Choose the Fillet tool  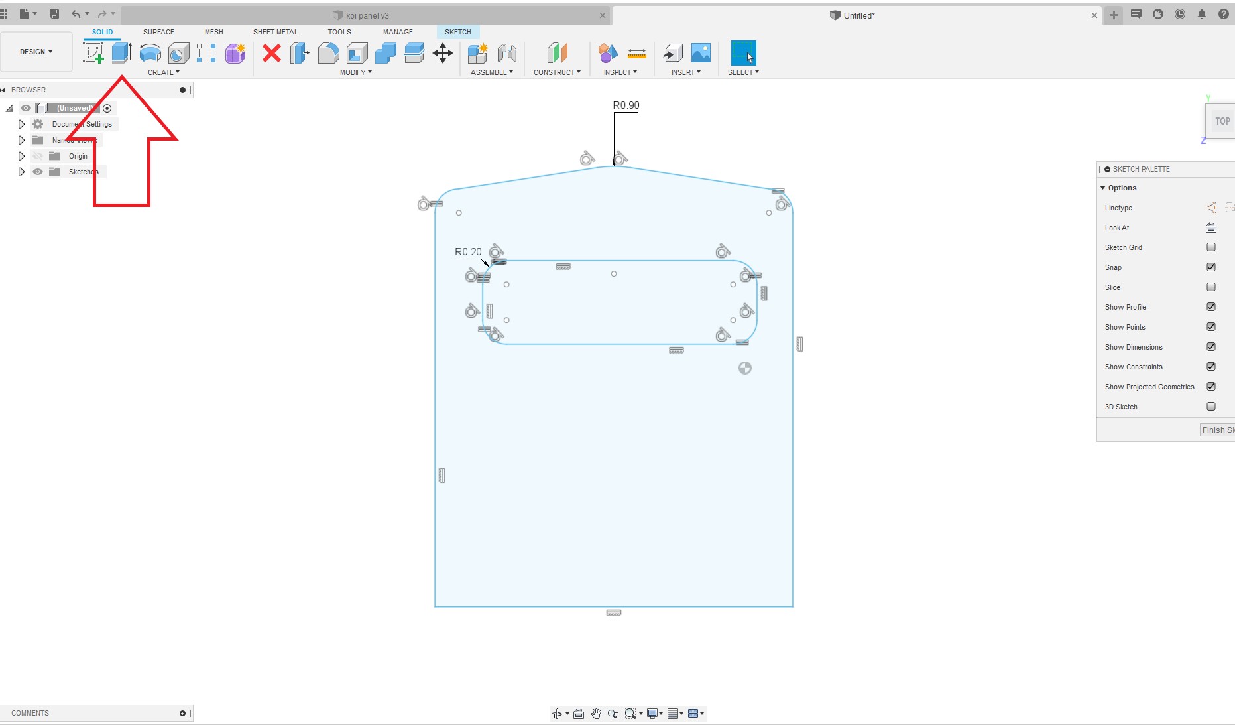(328, 53)
